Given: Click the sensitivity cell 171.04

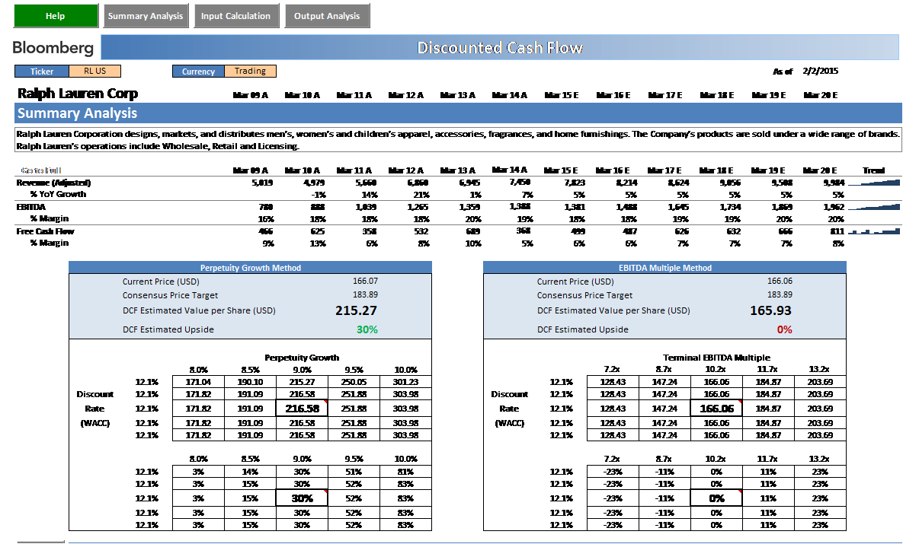Looking at the screenshot, I should point(198,382).
